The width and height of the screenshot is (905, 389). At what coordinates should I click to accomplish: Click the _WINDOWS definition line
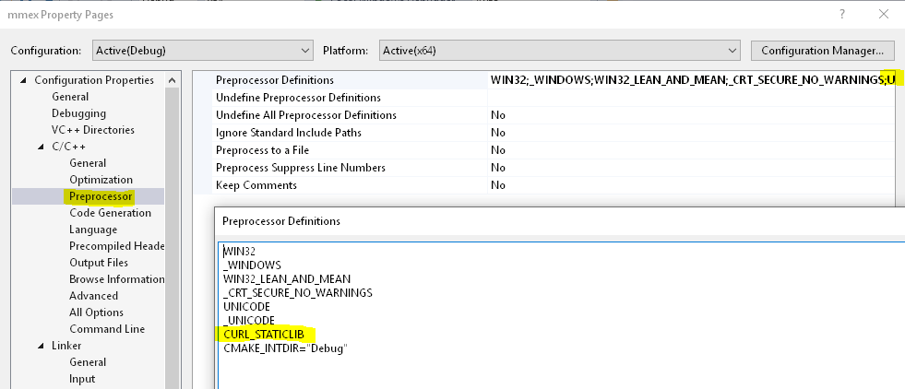pyautogui.click(x=252, y=265)
